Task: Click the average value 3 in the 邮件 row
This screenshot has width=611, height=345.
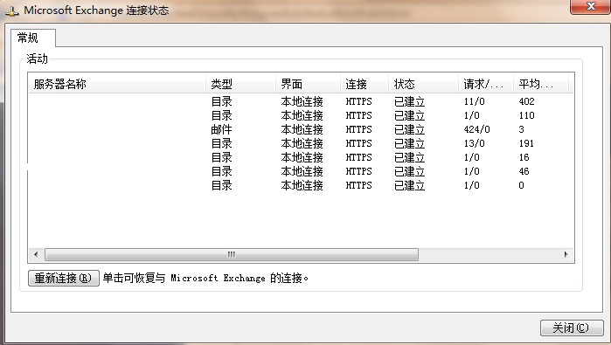Action: coord(521,129)
